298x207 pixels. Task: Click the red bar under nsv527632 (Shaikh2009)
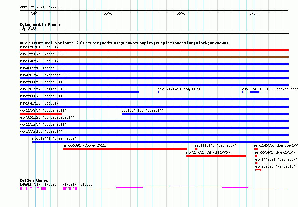click(216, 156)
